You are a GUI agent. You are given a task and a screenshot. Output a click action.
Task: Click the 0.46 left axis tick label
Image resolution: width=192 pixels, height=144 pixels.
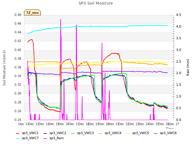18,23
